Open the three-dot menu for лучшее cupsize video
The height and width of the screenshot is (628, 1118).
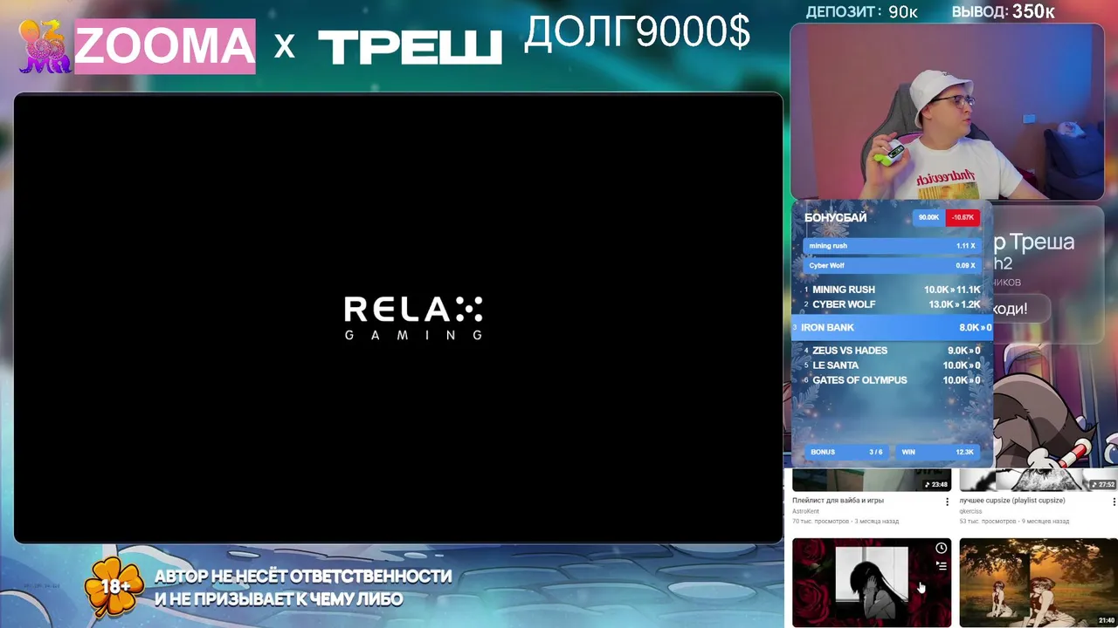click(x=1114, y=502)
